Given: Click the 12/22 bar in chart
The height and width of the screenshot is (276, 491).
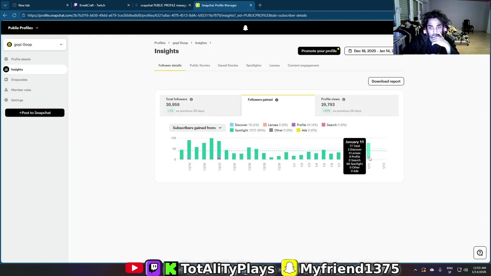Looking at the screenshot, I should click(219, 150).
